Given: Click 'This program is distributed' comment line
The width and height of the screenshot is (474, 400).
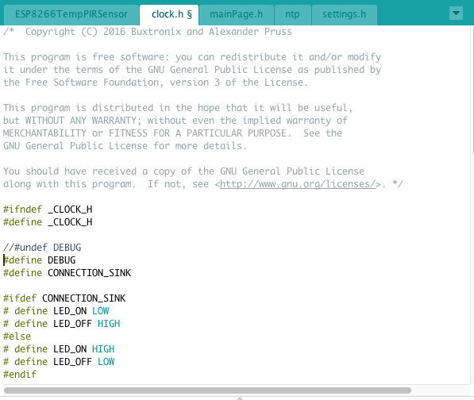Looking at the screenshot, I should pos(178,108).
